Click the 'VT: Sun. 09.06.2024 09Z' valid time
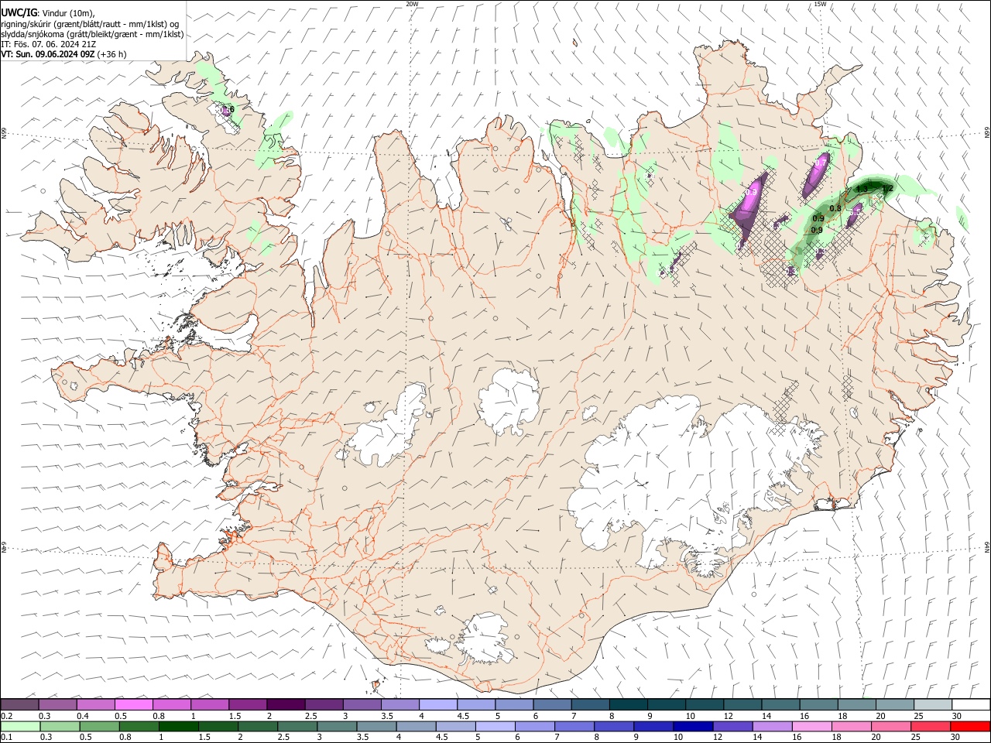This screenshot has height=743, width=991. click(x=48, y=54)
